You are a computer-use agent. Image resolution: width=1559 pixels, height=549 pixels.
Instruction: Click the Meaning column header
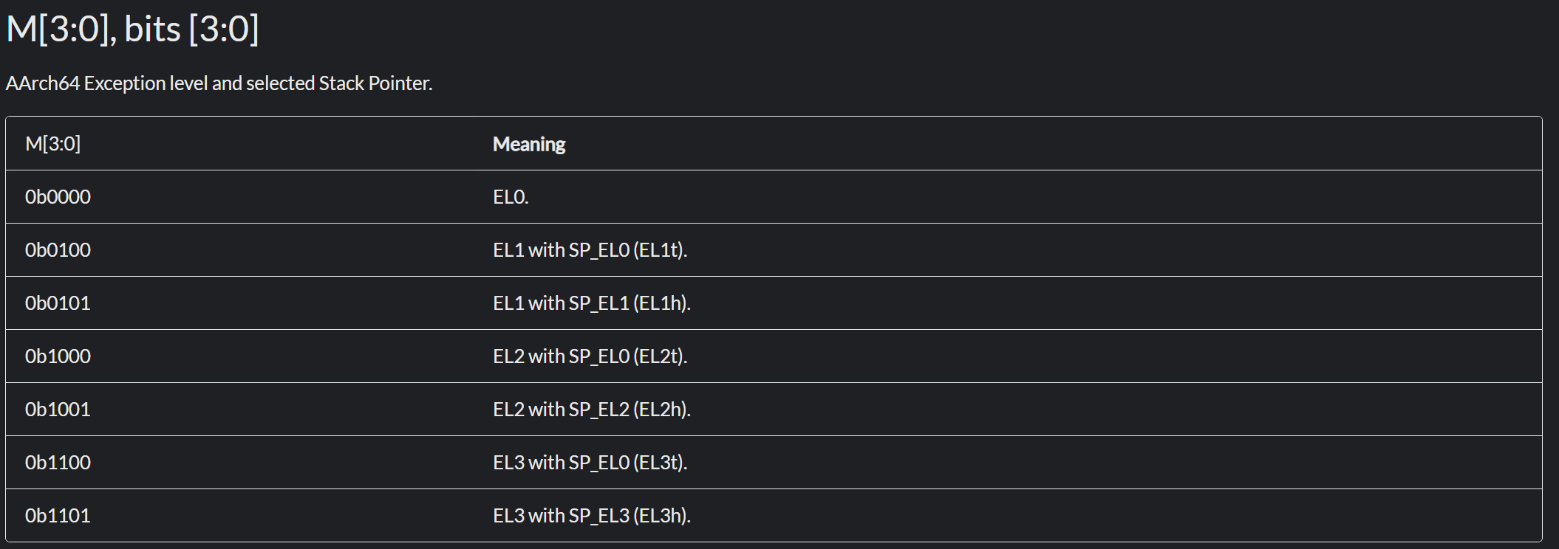(529, 144)
